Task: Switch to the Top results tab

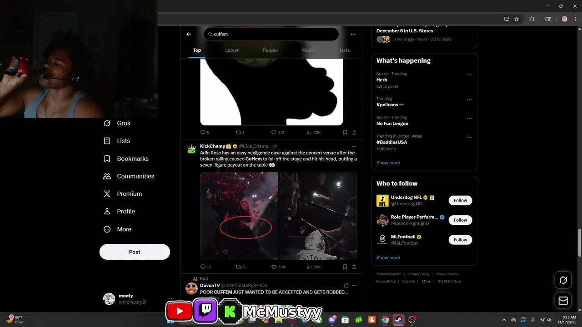Action: tap(197, 50)
